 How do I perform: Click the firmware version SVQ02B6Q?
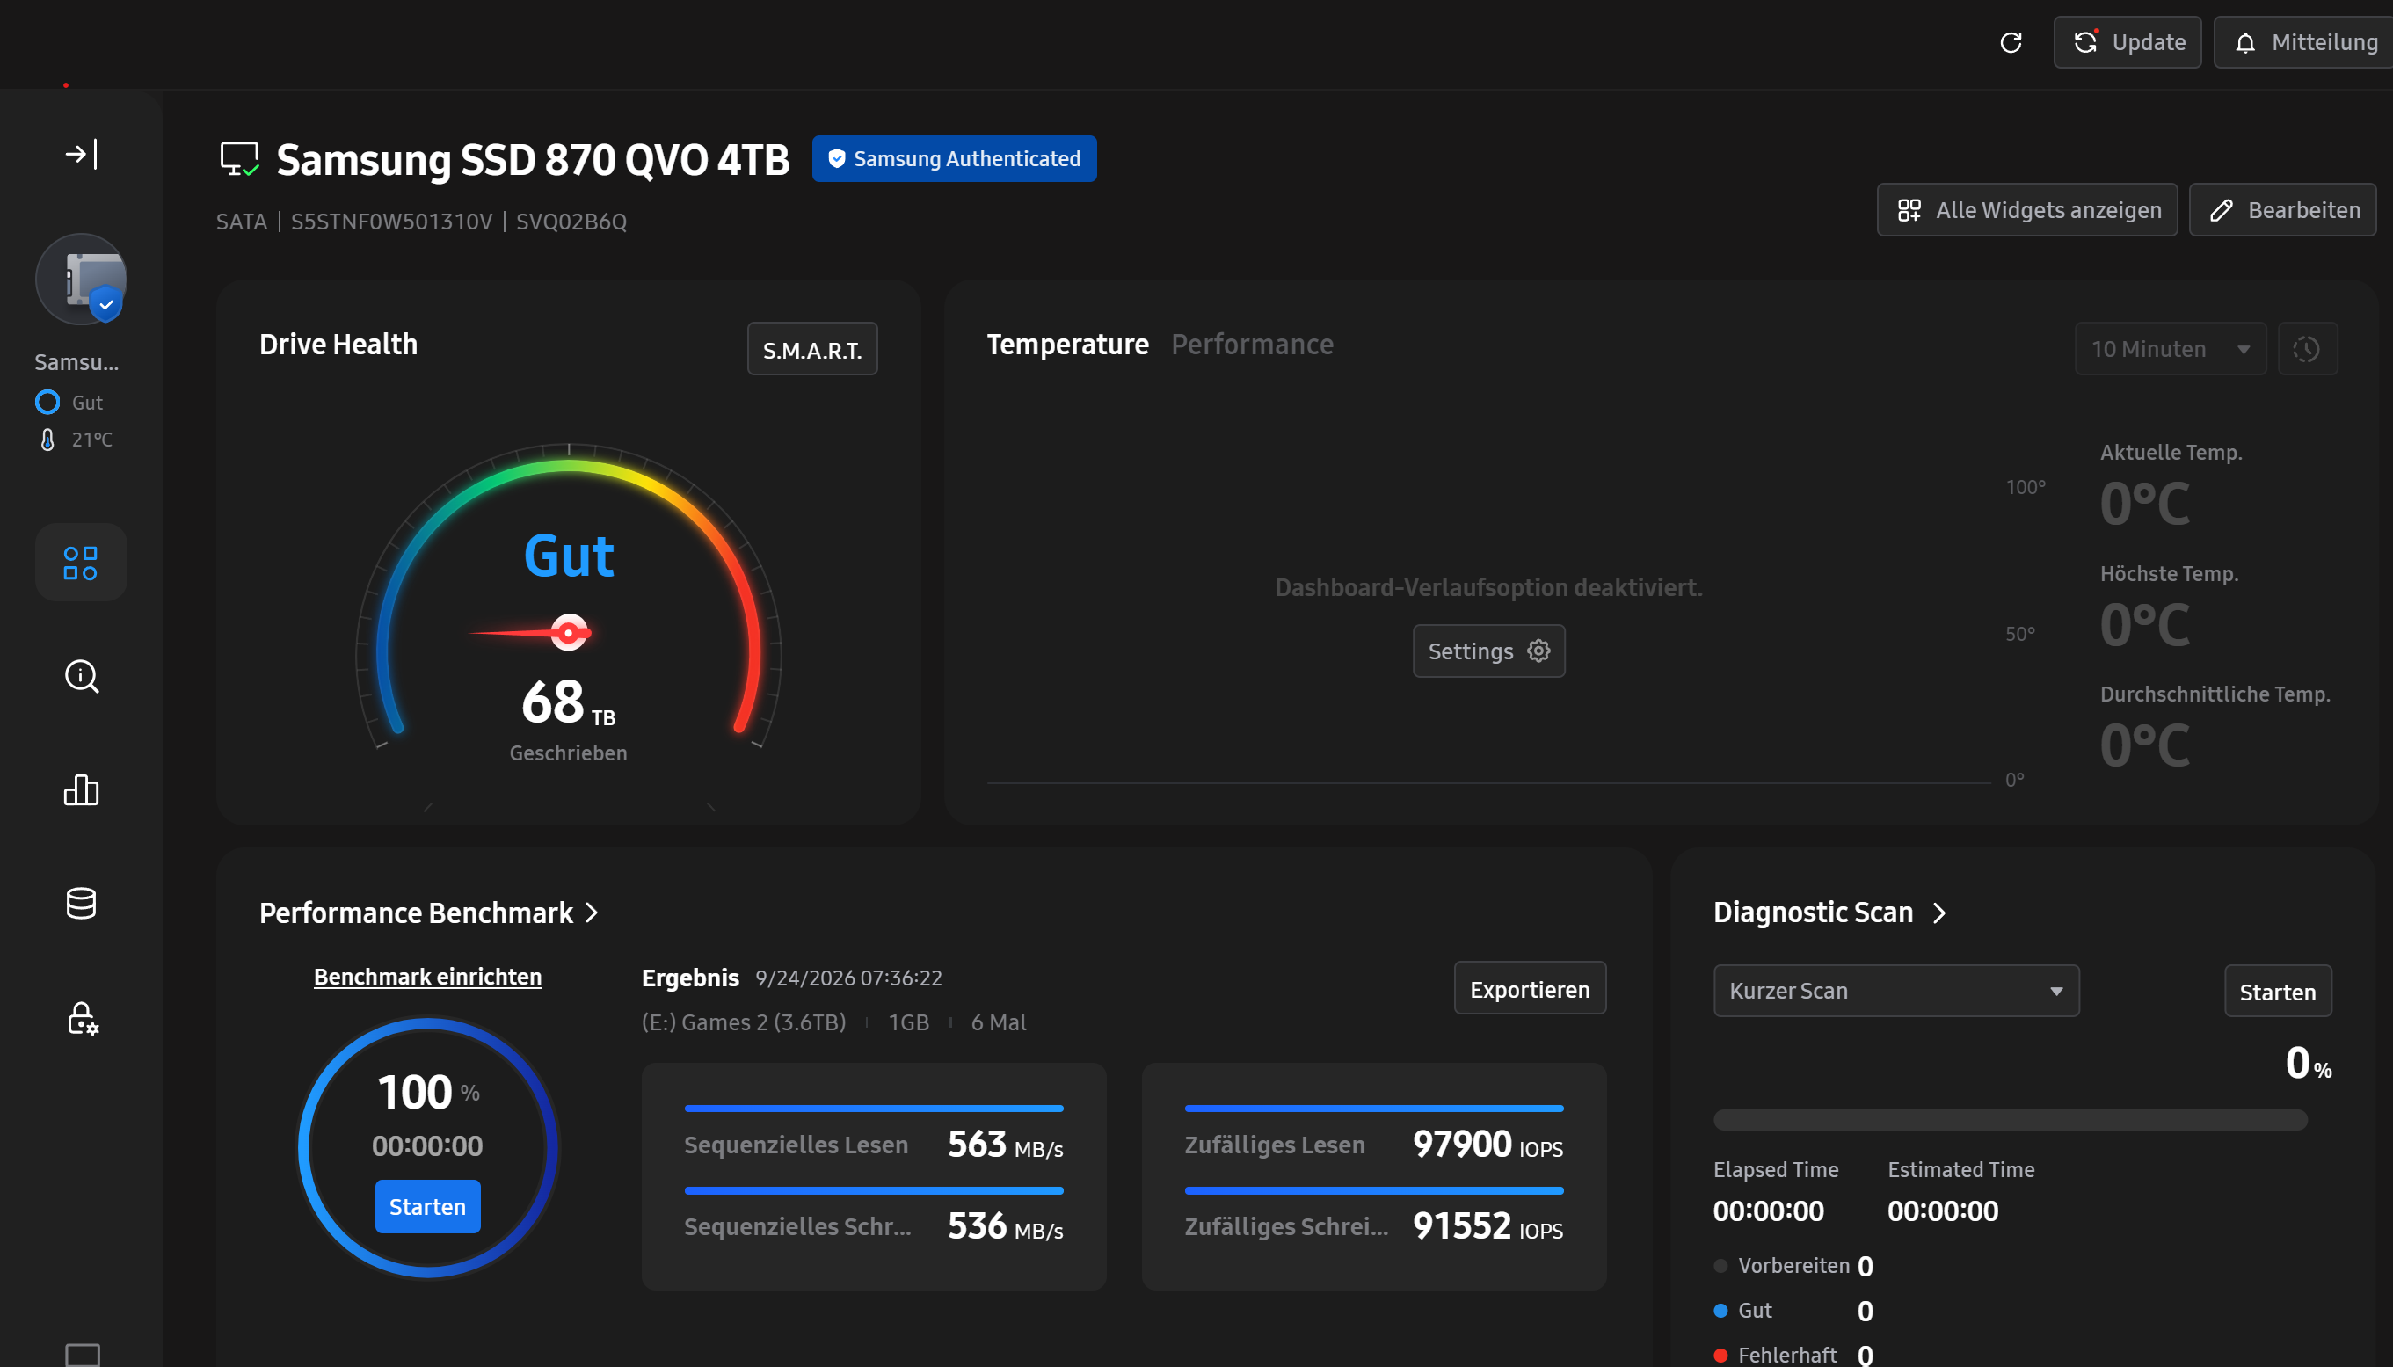tap(571, 222)
